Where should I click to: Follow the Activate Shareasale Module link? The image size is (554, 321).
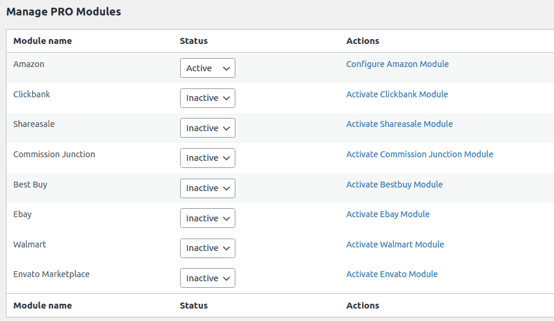tap(399, 124)
